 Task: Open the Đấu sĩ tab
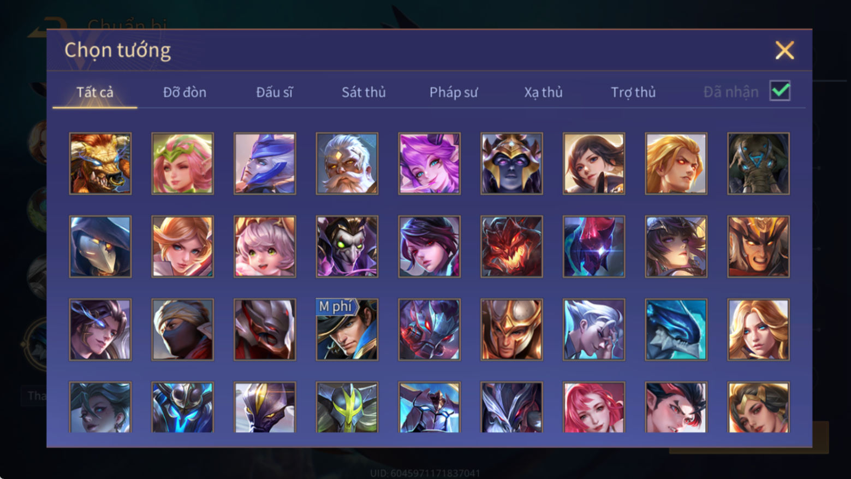[275, 92]
